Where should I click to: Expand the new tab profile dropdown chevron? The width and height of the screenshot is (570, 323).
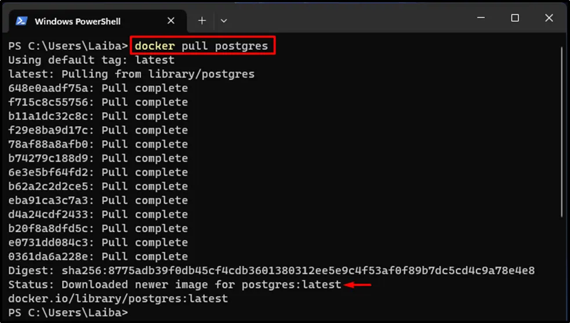pyautogui.click(x=224, y=21)
